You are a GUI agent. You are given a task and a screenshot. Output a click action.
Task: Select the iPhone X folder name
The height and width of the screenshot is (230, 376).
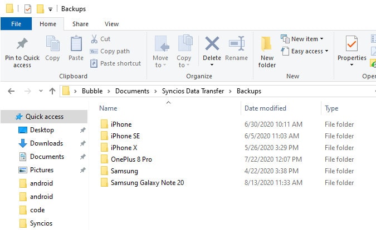(124, 148)
